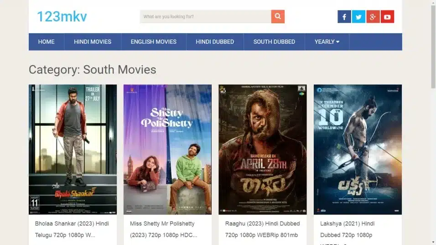Open the HINDI DUBBED menu
Viewport: 436px width, 245px height.
coord(215,42)
